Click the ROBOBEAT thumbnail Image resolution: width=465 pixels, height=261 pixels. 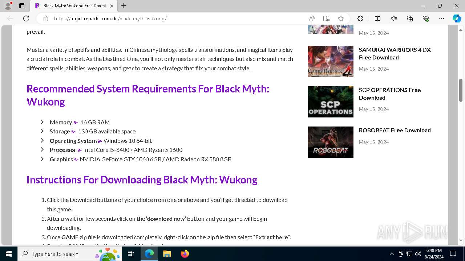tap(331, 142)
